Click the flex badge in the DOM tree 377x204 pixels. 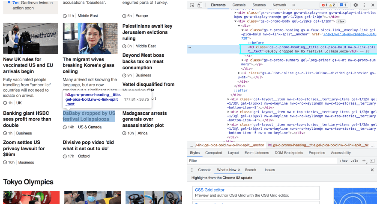pyautogui.click(x=341, y=21)
